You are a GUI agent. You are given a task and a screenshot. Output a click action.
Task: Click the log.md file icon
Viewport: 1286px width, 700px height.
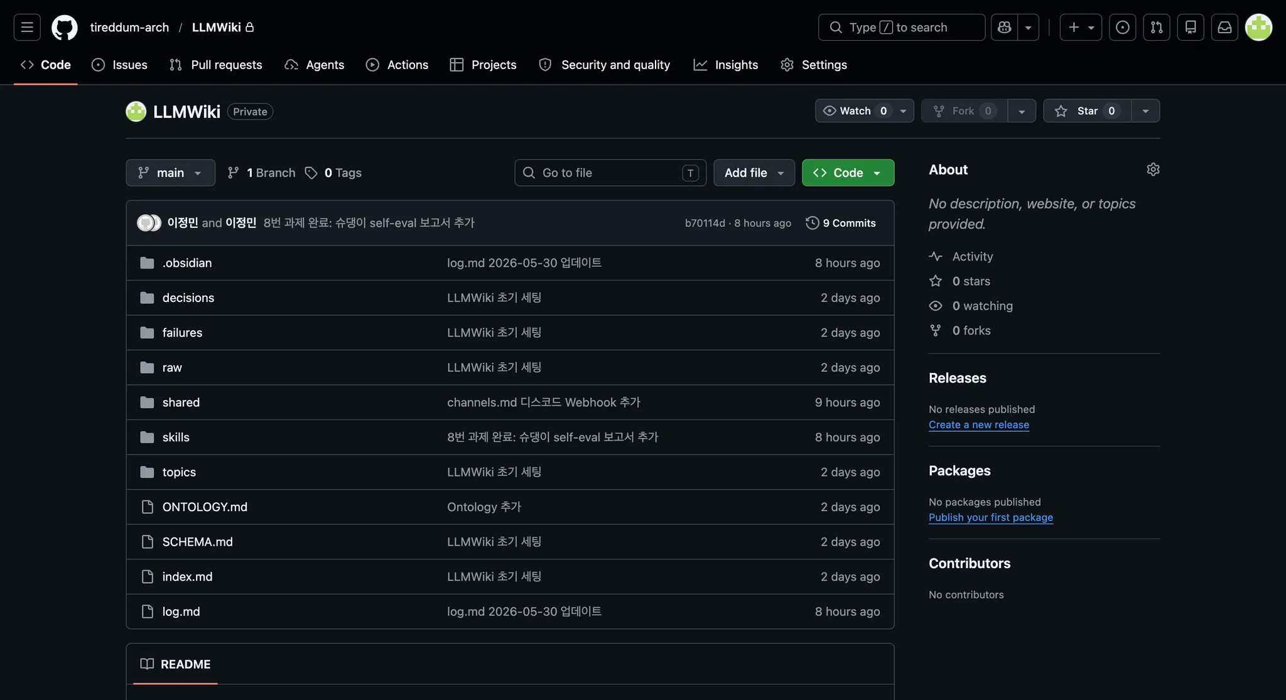[x=148, y=611]
